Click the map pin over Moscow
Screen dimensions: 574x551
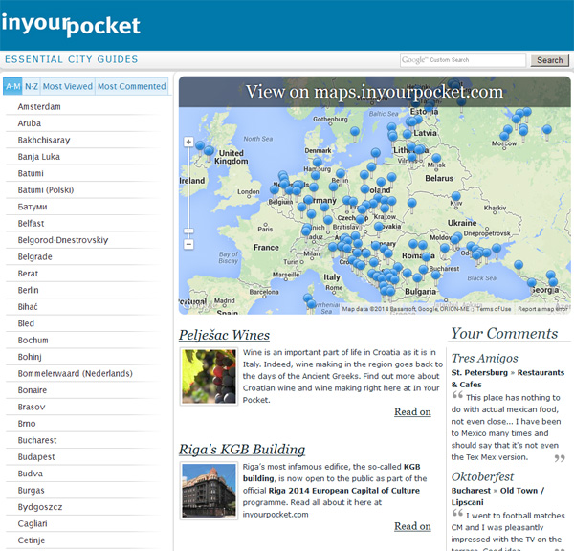(504, 137)
